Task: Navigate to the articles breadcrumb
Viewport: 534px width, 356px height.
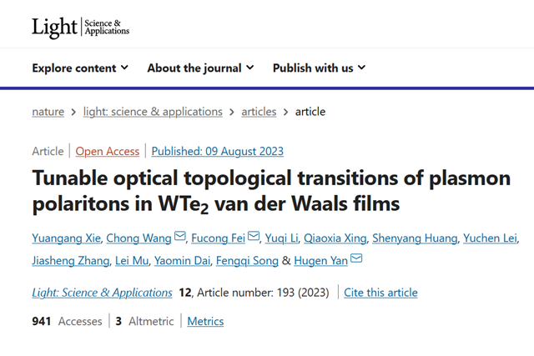Action: point(259,112)
